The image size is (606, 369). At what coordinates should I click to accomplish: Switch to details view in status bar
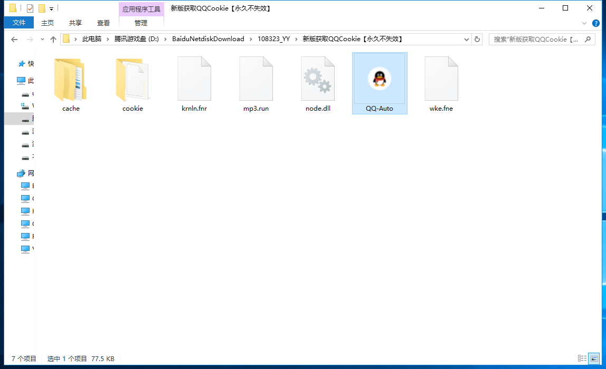click(x=582, y=358)
